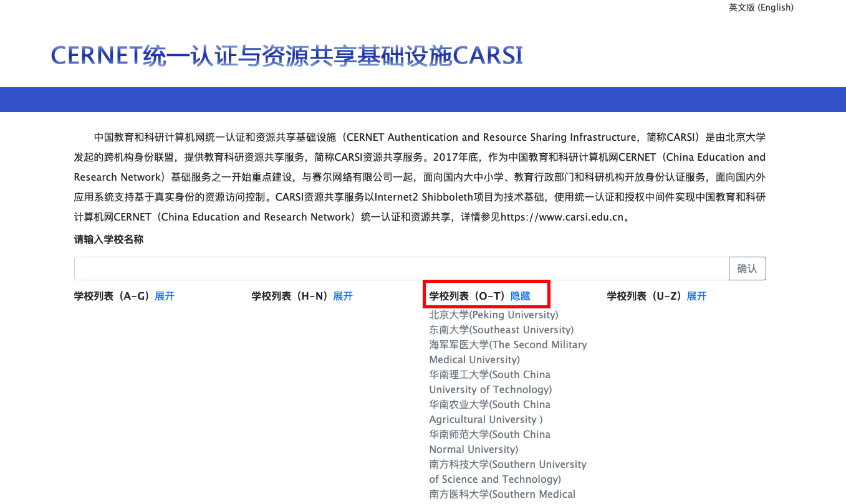Switch to the 英文版 (English) version
The height and width of the screenshot is (504, 846).
click(x=761, y=7)
